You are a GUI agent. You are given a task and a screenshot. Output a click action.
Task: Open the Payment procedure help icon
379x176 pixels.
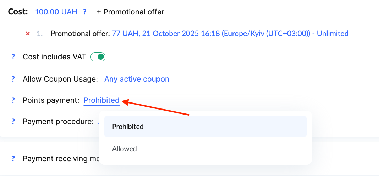[13, 122]
